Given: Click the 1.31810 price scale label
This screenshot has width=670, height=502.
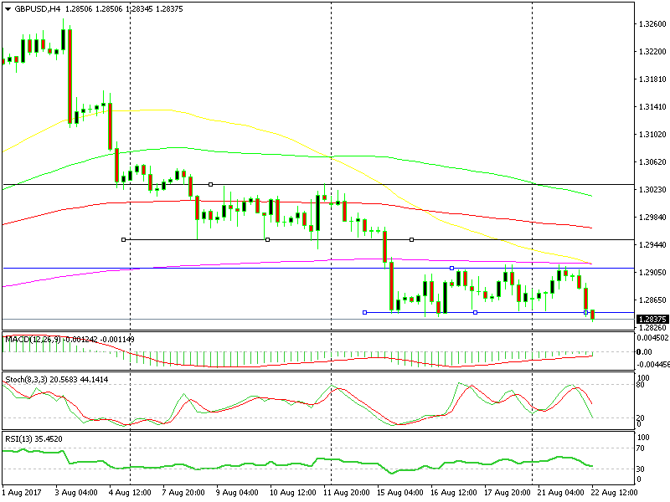Looking at the screenshot, I should (652, 79).
